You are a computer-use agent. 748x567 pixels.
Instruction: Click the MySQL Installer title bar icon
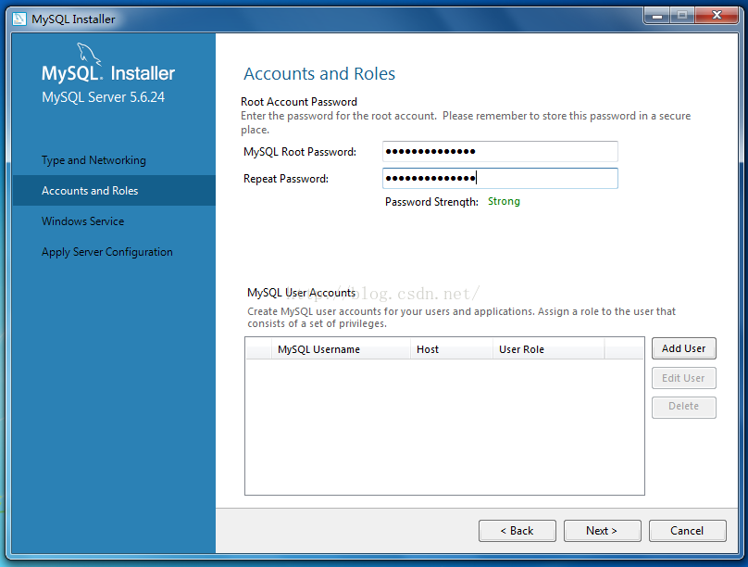point(19,19)
